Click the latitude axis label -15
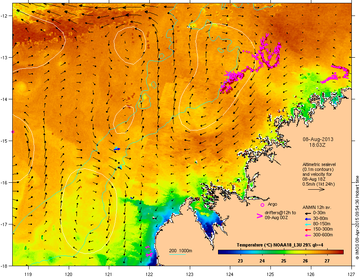The height and width of the screenshot is (278, 360). [x=4, y=141]
